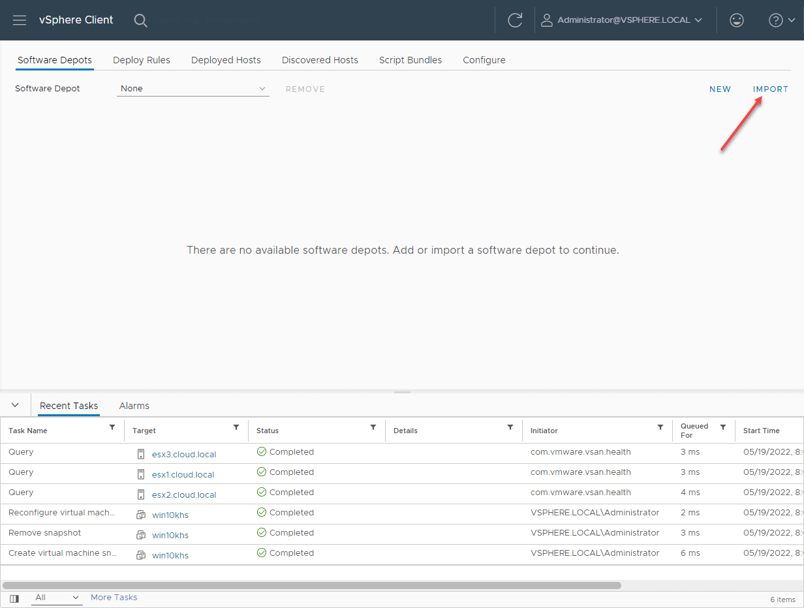Toggle the column chooser icon at bottom left

(x=14, y=598)
